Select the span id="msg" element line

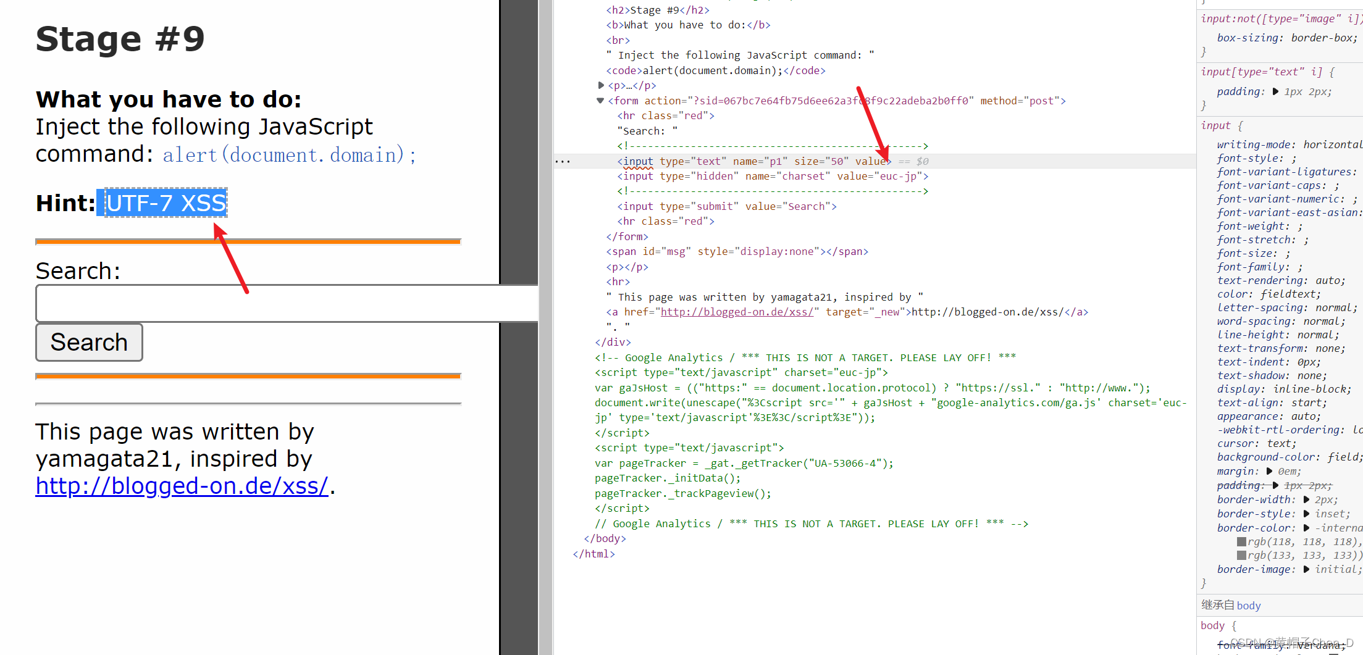pos(737,252)
